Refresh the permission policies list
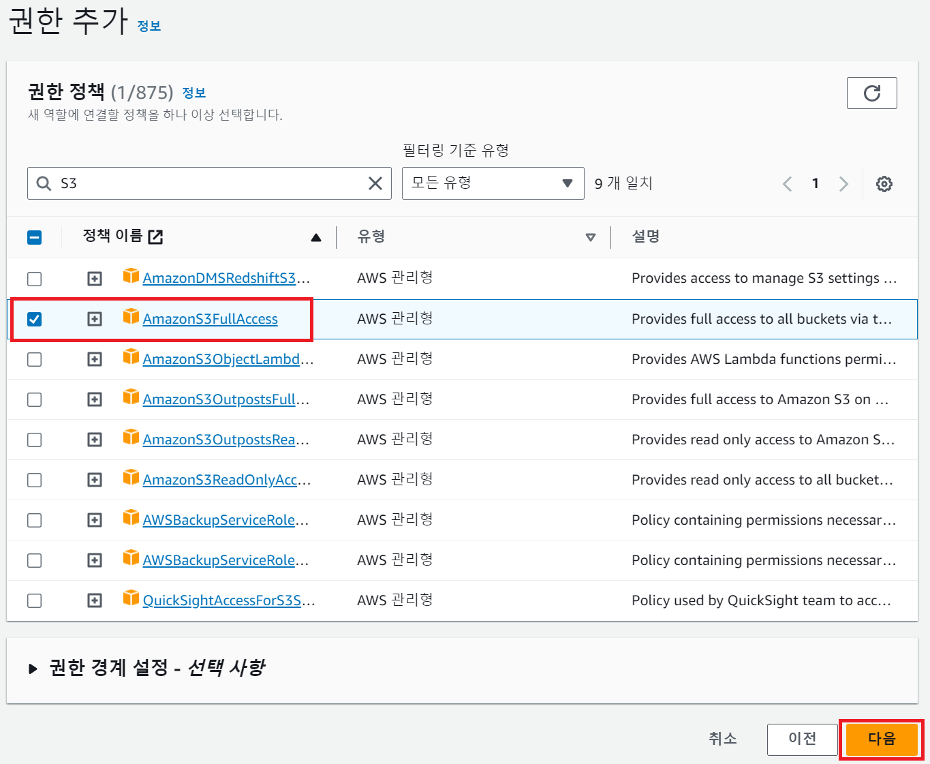The width and height of the screenshot is (930, 764). 871,93
